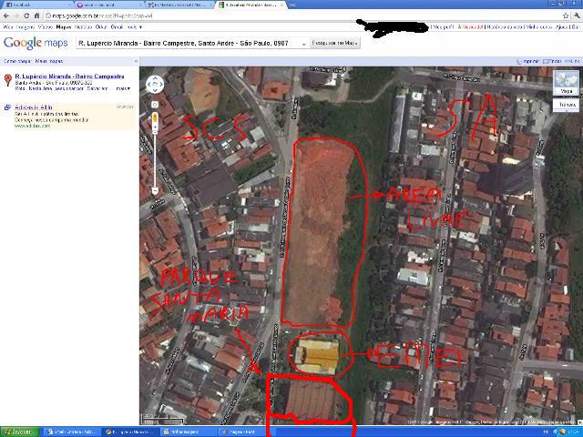Click the browser forward arrow
Viewport: 583px width, 437px height.
pos(16,15)
